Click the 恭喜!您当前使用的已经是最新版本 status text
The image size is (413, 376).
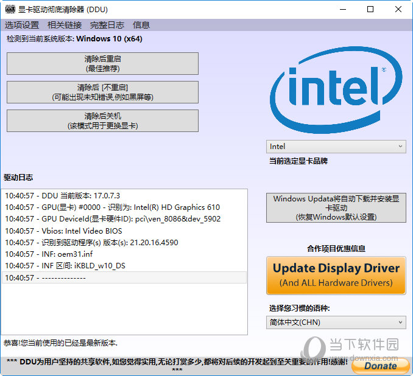point(60,343)
